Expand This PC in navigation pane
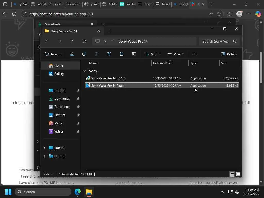 [44, 148]
